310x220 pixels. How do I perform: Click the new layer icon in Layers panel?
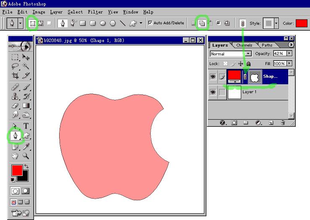[271, 123]
